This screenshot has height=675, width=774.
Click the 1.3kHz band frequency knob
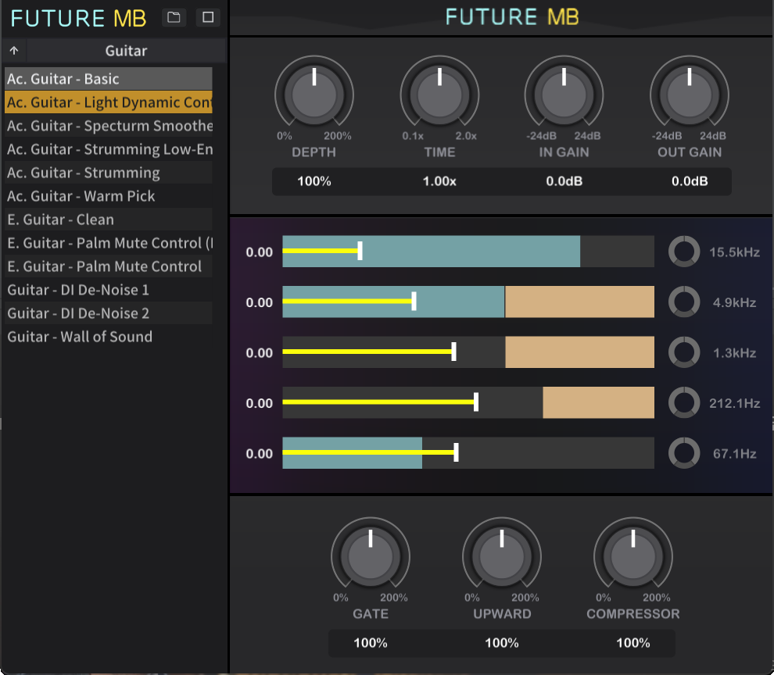[683, 353]
